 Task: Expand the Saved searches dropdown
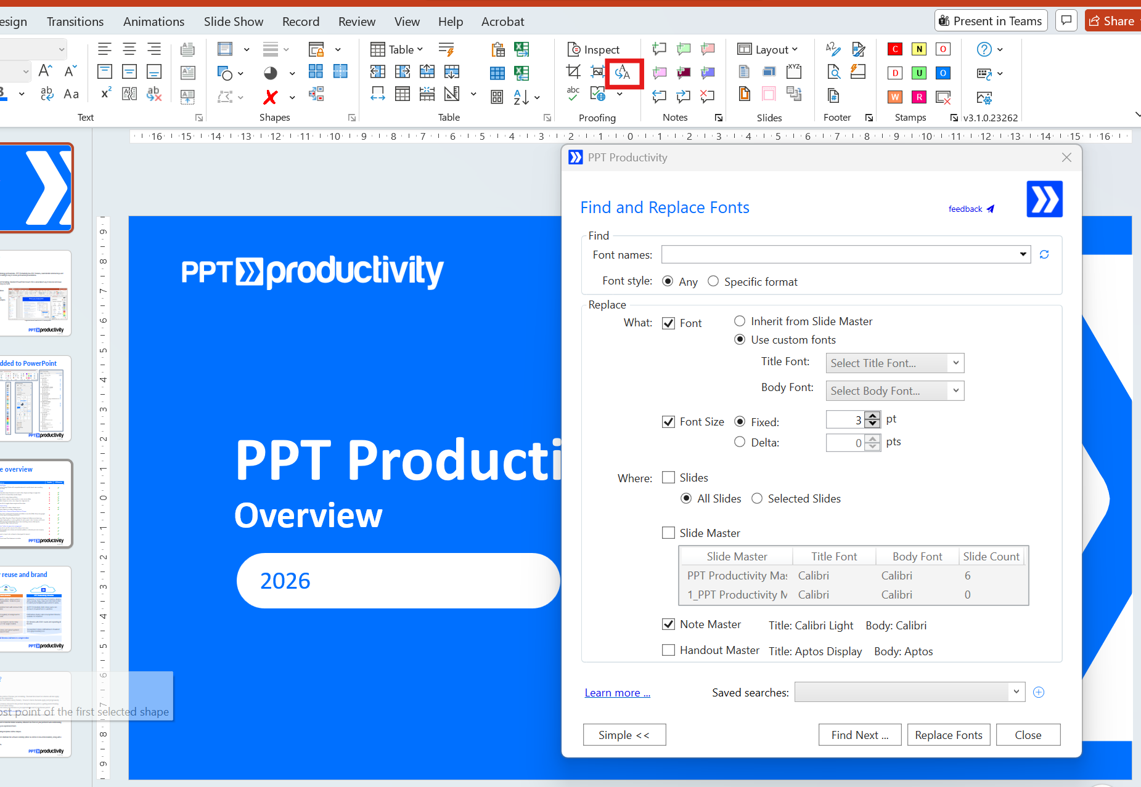[x=1016, y=692]
